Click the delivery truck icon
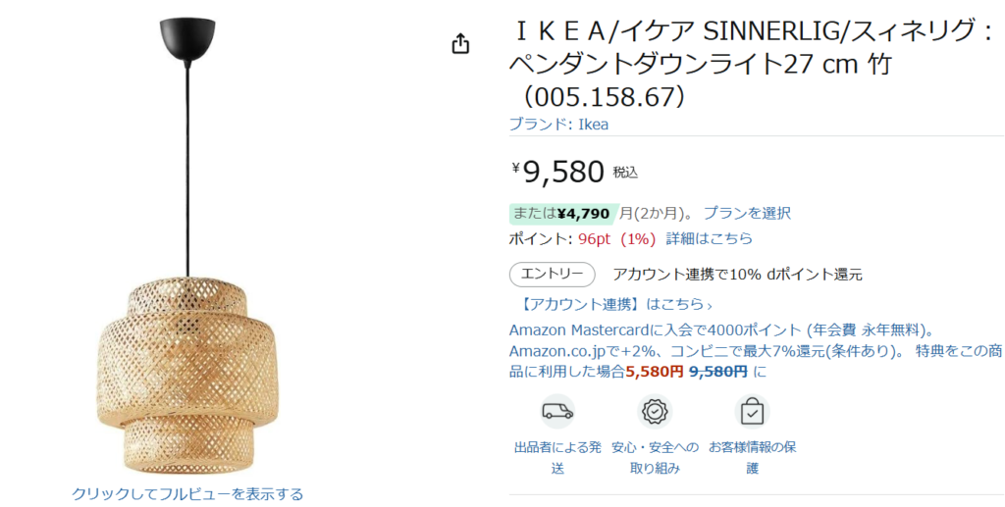 pos(557,412)
